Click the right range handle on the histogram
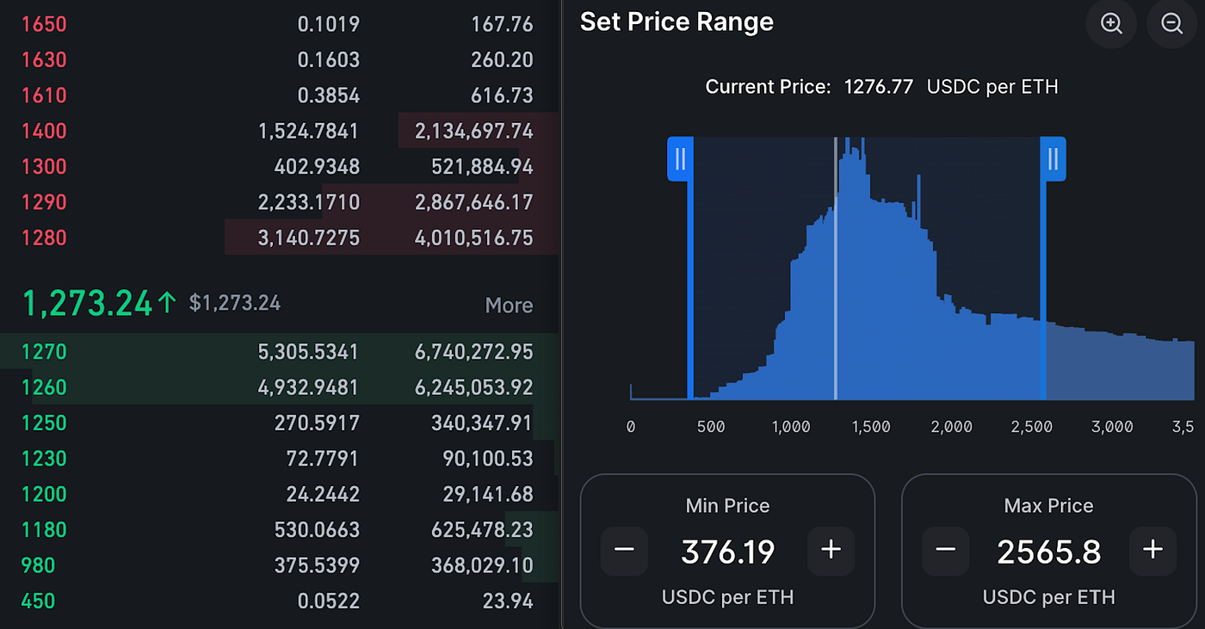The width and height of the screenshot is (1205, 629). coord(1053,158)
